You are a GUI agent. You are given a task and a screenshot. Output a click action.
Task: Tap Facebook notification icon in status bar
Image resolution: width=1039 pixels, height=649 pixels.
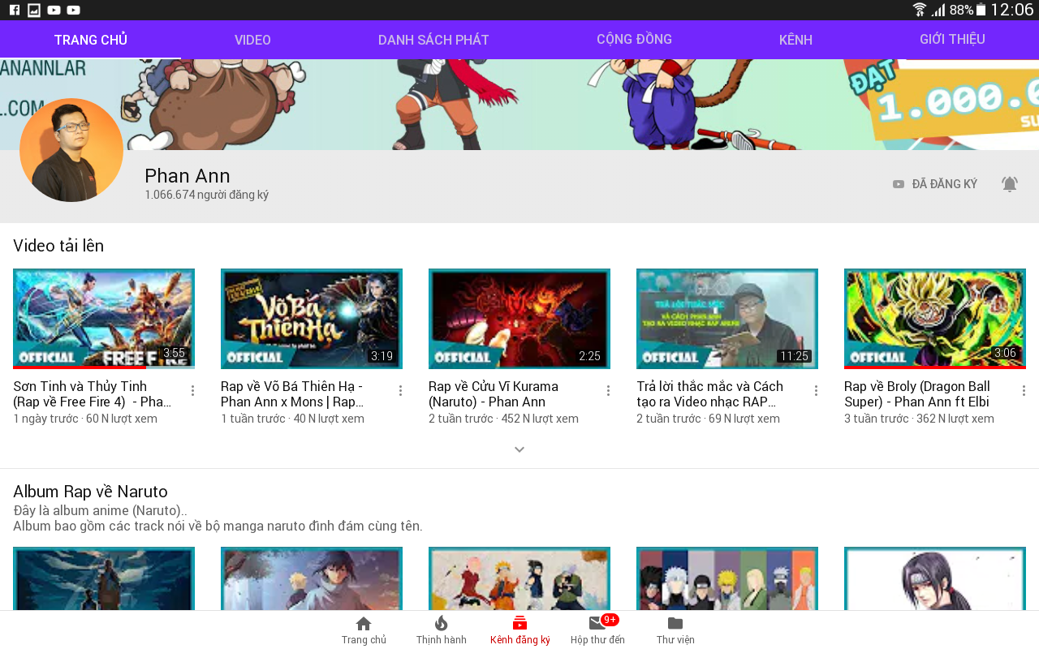coord(14,10)
